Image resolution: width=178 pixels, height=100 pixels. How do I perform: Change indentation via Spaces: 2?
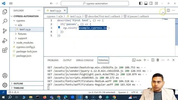(123, 92)
